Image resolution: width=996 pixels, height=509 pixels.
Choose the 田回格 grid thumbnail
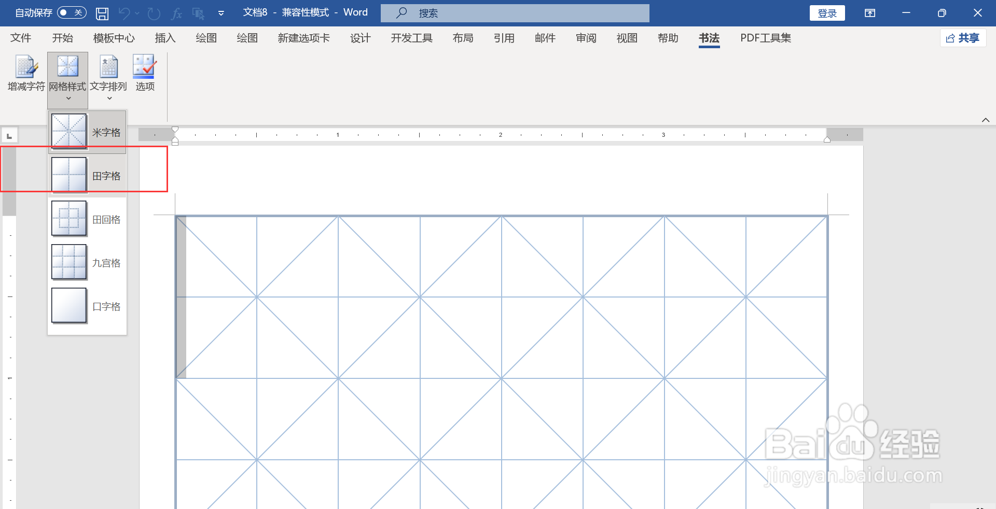tap(69, 219)
